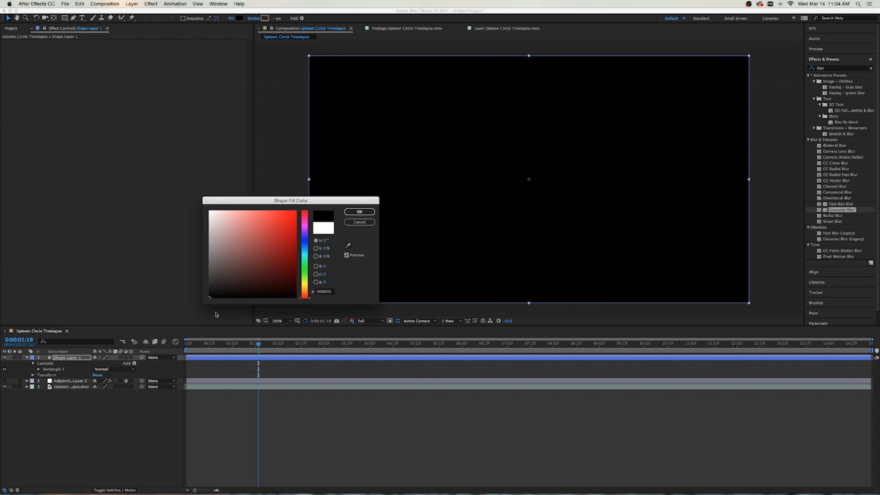Select the Rotation tool
Viewport: 880px width, 495px height.
(x=36, y=18)
